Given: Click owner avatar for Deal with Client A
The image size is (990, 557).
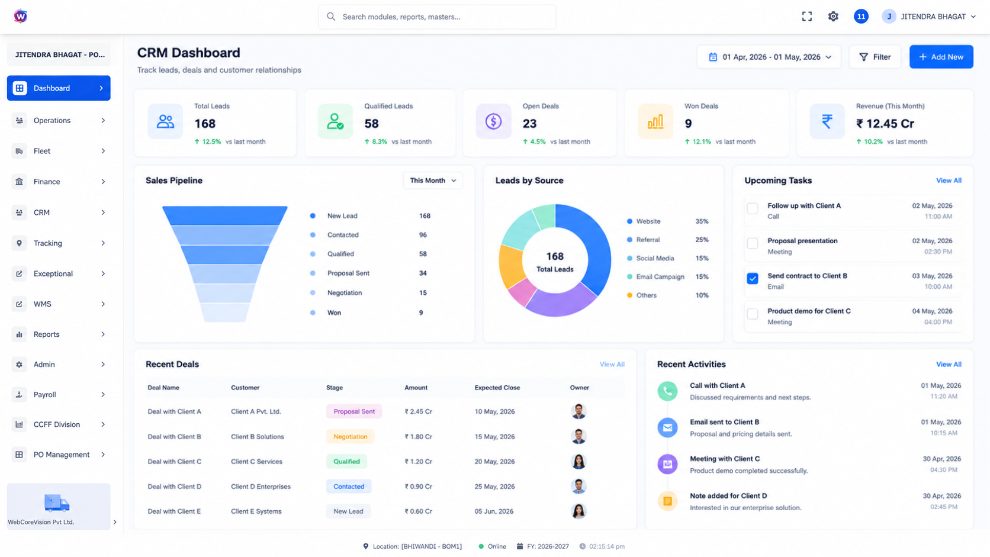Looking at the screenshot, I should (578, 411).
